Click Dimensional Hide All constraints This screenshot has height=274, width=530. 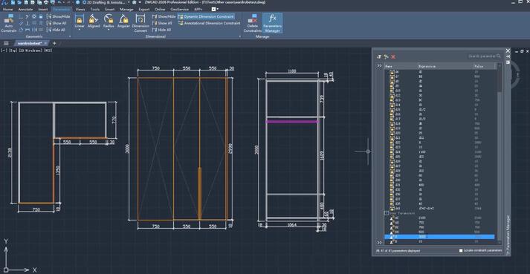162,30
